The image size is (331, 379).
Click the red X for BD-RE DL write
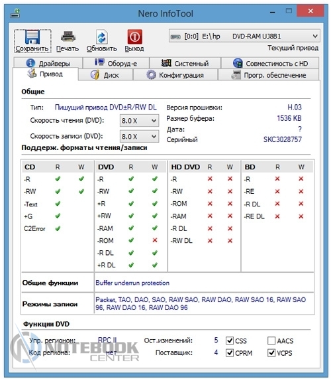(x=301, y=216)
